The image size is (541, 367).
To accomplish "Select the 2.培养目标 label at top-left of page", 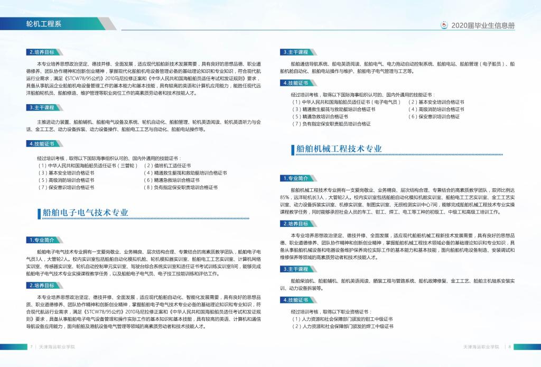I will (x=41, y=52).
